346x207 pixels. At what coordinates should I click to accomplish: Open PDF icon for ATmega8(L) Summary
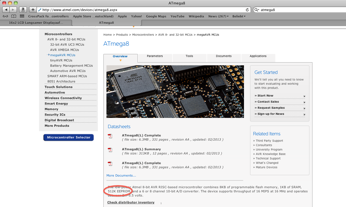(x=110, y=150)
